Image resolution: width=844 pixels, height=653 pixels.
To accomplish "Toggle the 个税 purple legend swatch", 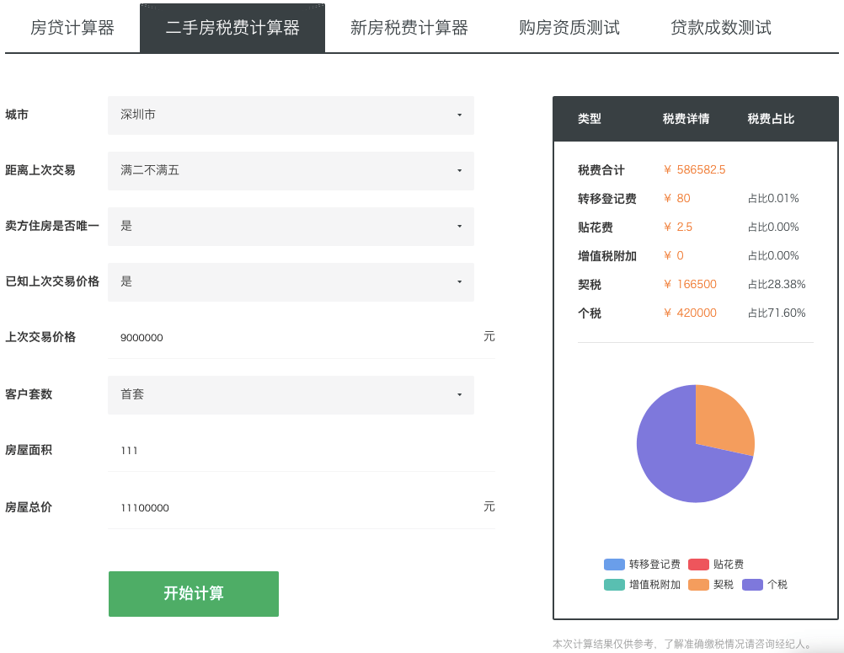I will (752, 585).
